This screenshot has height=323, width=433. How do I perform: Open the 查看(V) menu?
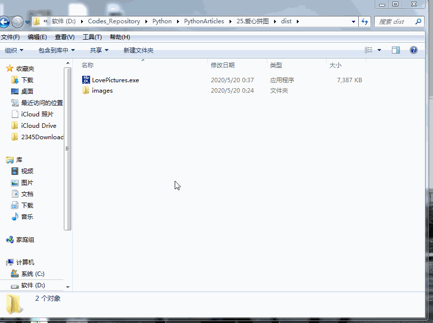[x=65, y=37]
